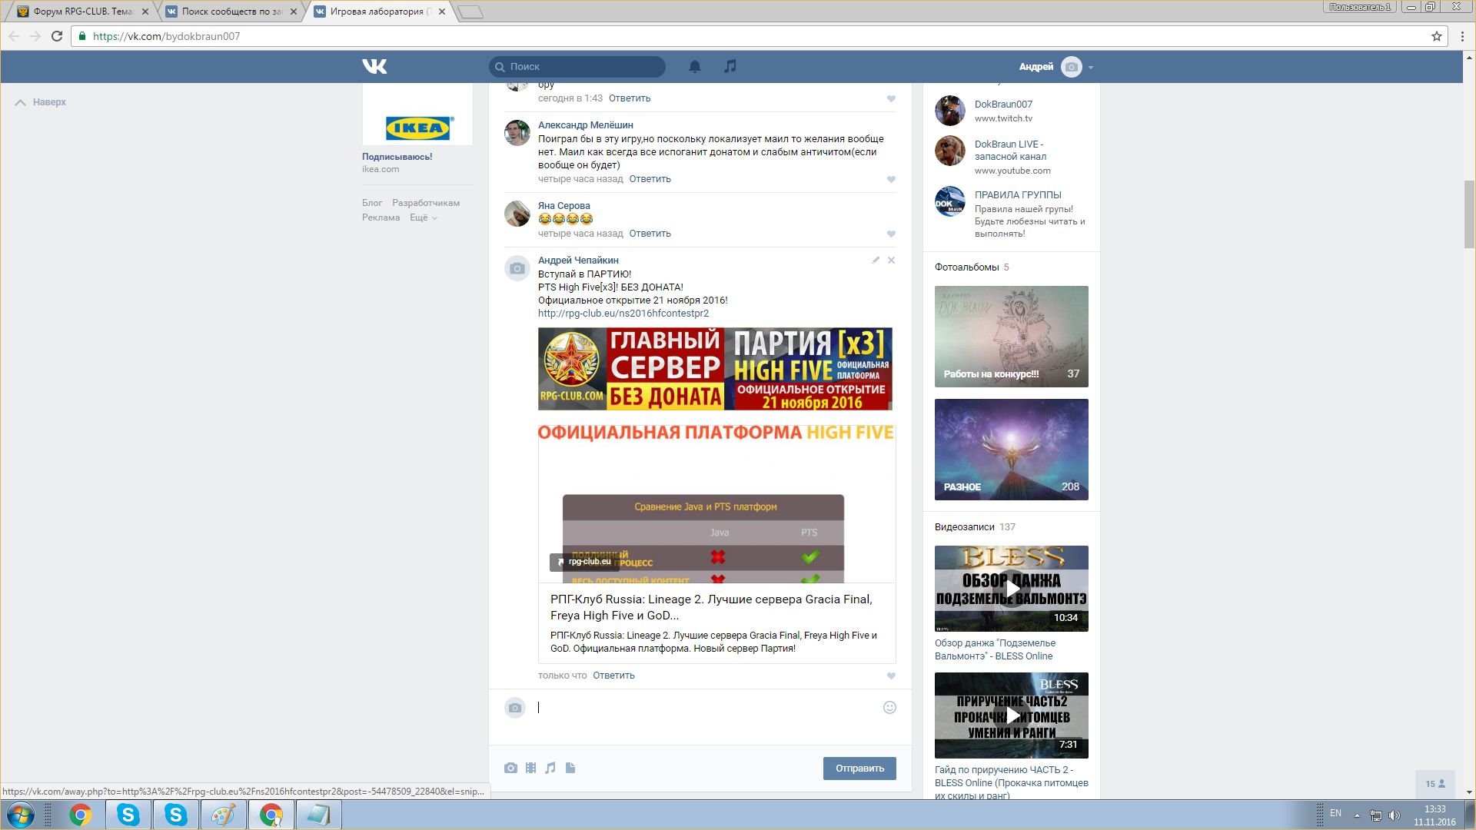This screenshot has width=1476, height=830.
Task: Expand the Ещё footer menu
Action: (x=423, y=217)
